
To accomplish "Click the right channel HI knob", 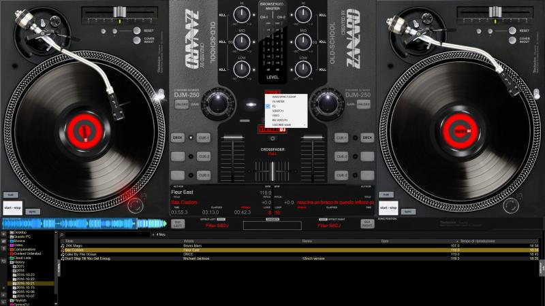I will pos(303,14).
